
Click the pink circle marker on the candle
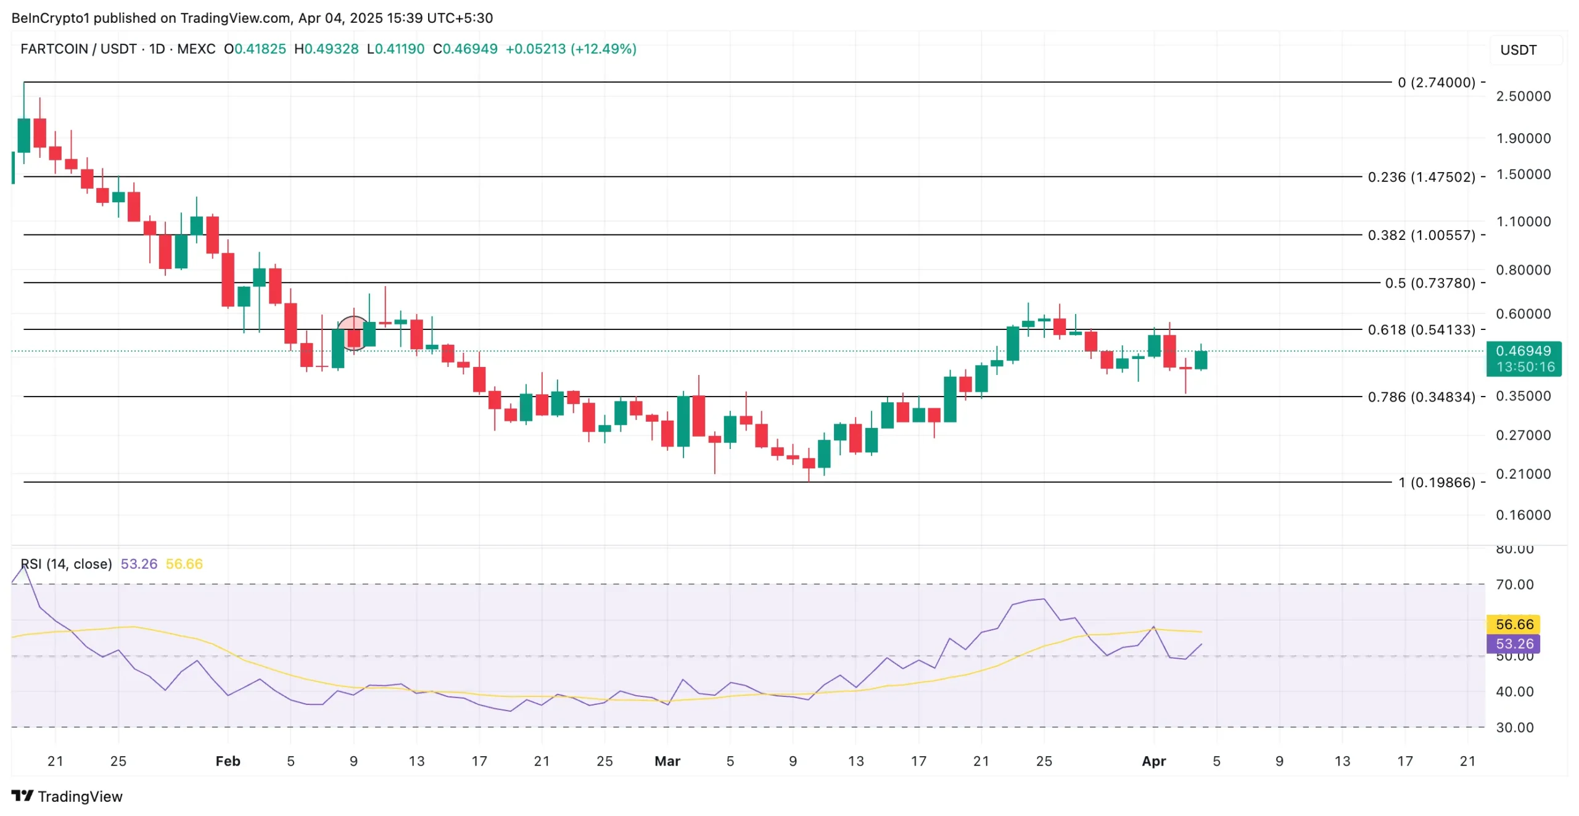[x=353, y=332]
